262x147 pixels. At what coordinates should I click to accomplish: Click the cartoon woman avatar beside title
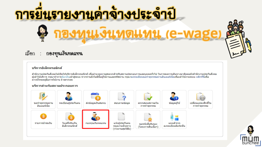click(41, 32)
